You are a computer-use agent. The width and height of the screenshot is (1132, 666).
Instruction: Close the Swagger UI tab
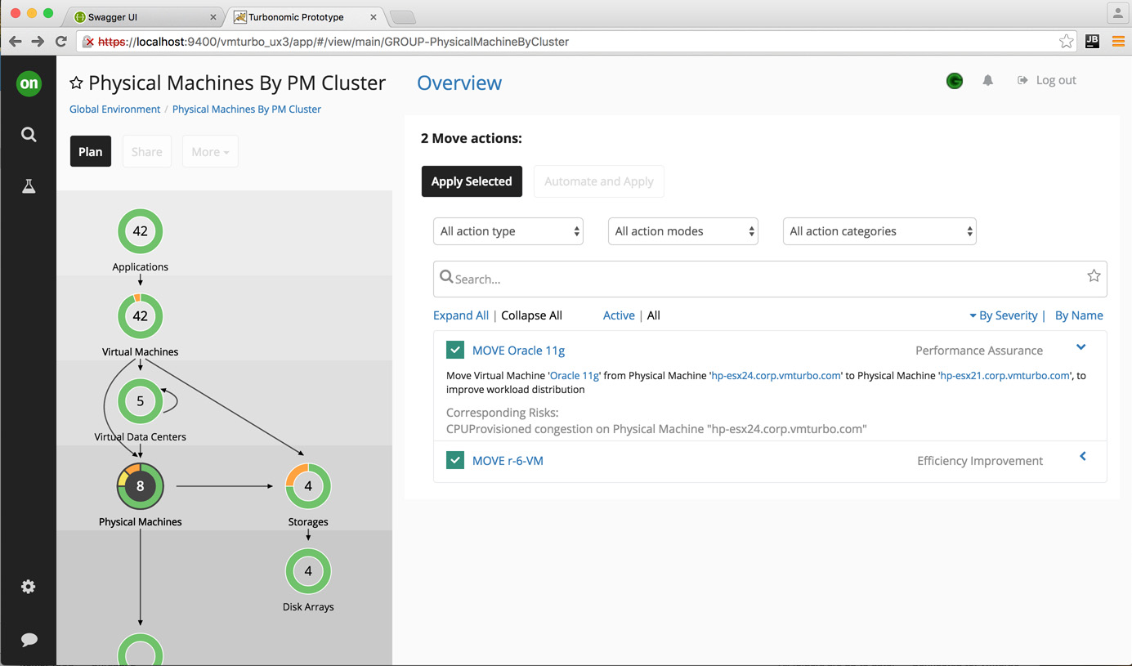tap(213, 16)
